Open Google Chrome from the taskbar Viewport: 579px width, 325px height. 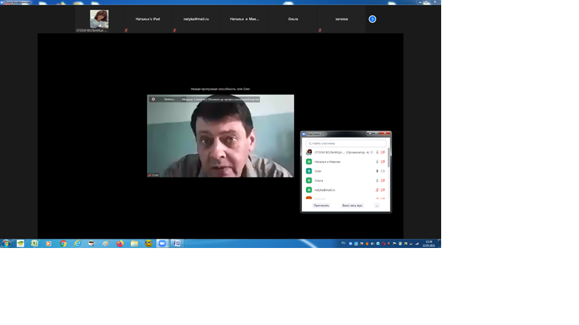tap(63, 244)
